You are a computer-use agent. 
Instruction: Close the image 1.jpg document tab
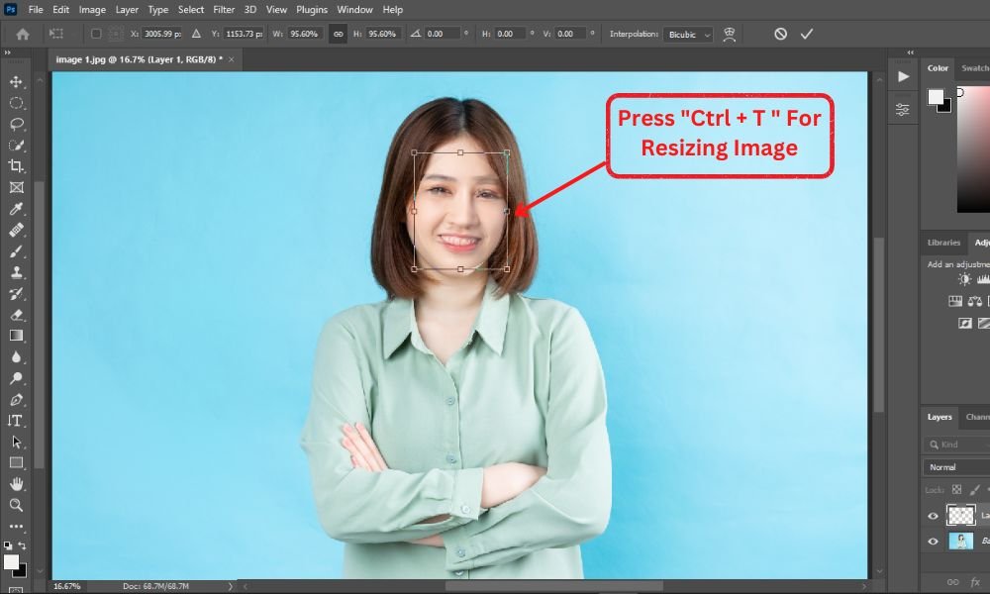coord(231,59)
